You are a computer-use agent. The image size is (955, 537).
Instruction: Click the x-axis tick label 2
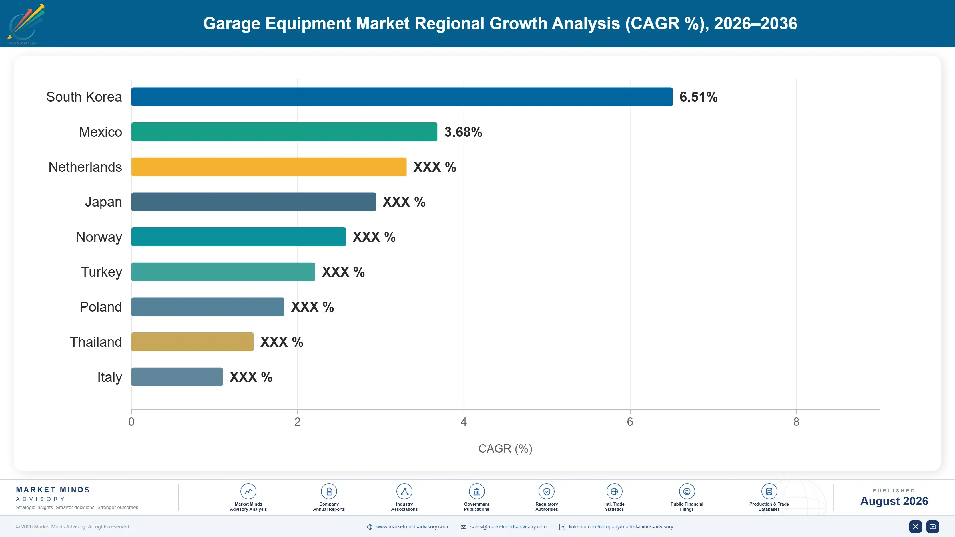(297, 422)
